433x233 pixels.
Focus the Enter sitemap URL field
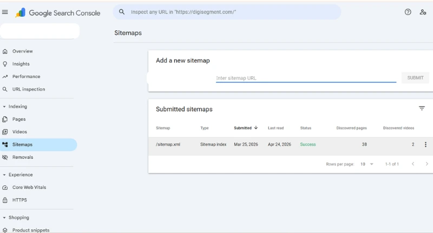pyautogui.click(x=306, y=78)
